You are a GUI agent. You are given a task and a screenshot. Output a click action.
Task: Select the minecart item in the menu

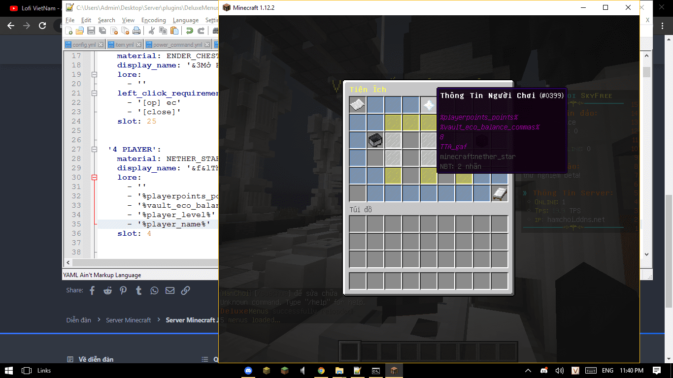[375, 141]
